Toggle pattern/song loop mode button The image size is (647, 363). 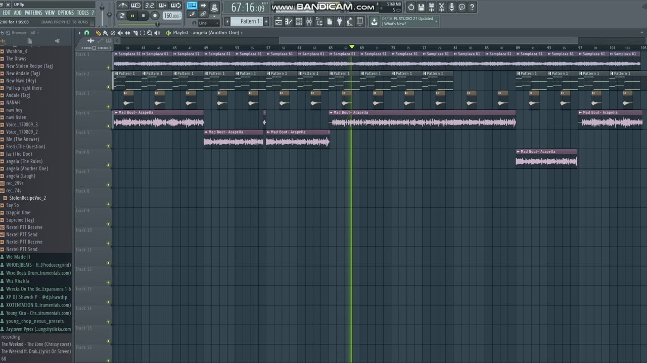tap(122, 16)
